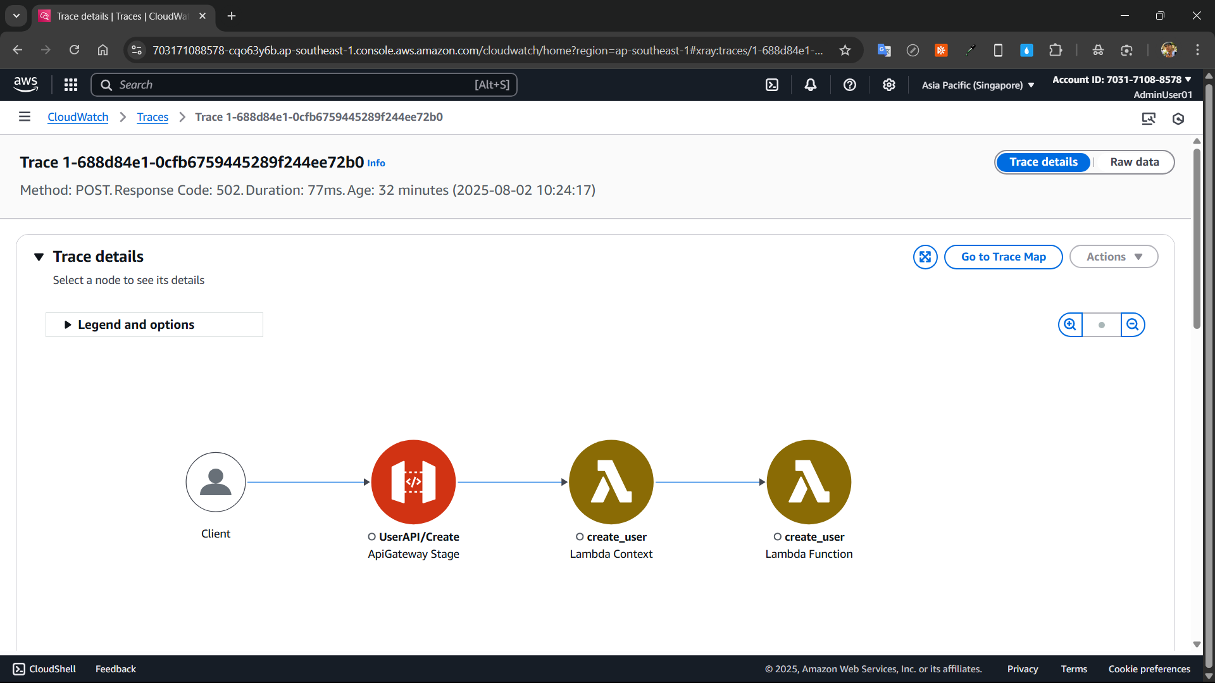Open the CloudWatch side navigation hamburger menu
1215x683 pixels.
click(25, 116)
